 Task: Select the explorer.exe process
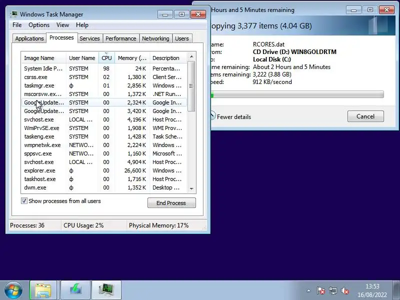pos(104,170)
